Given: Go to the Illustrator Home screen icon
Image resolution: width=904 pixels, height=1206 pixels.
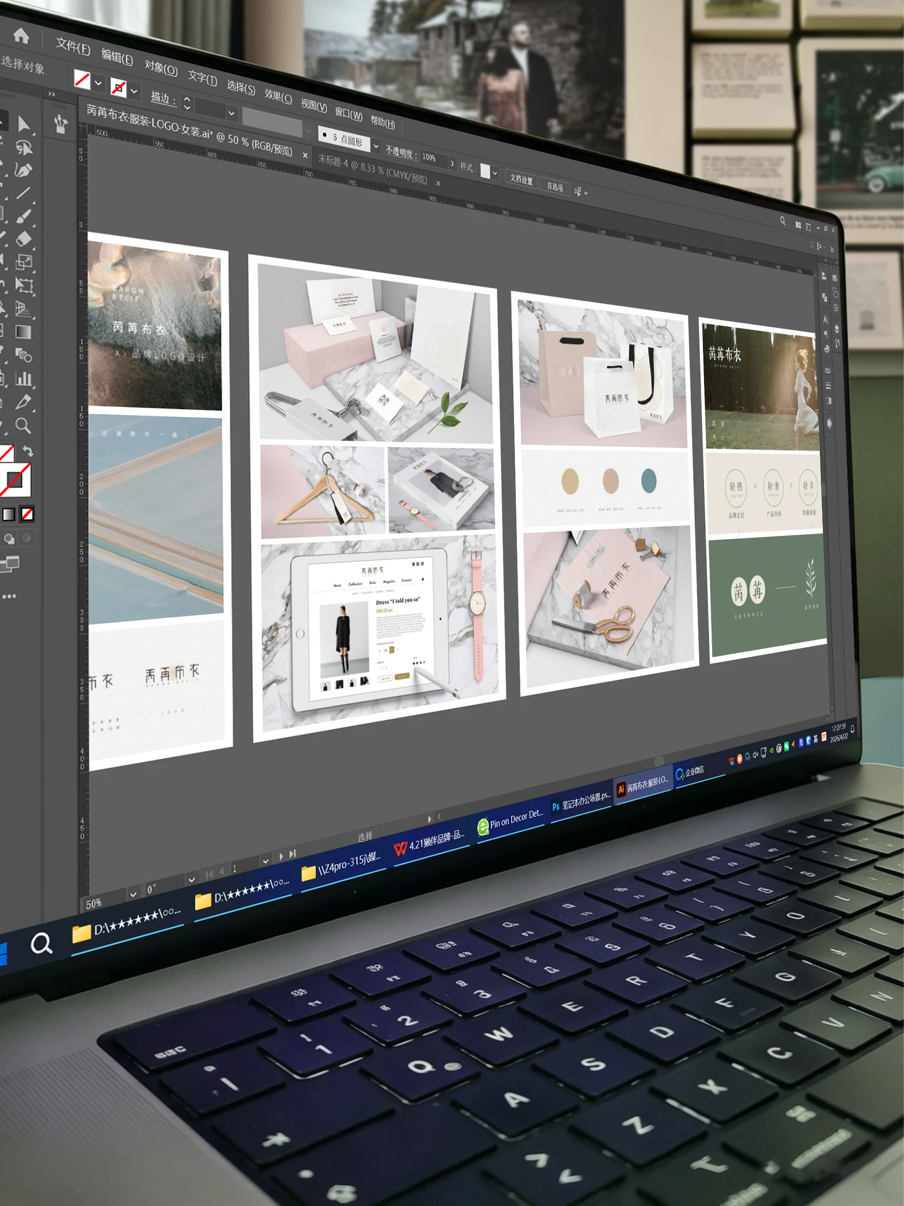Looking at the screenshot, I should (21, 36).
